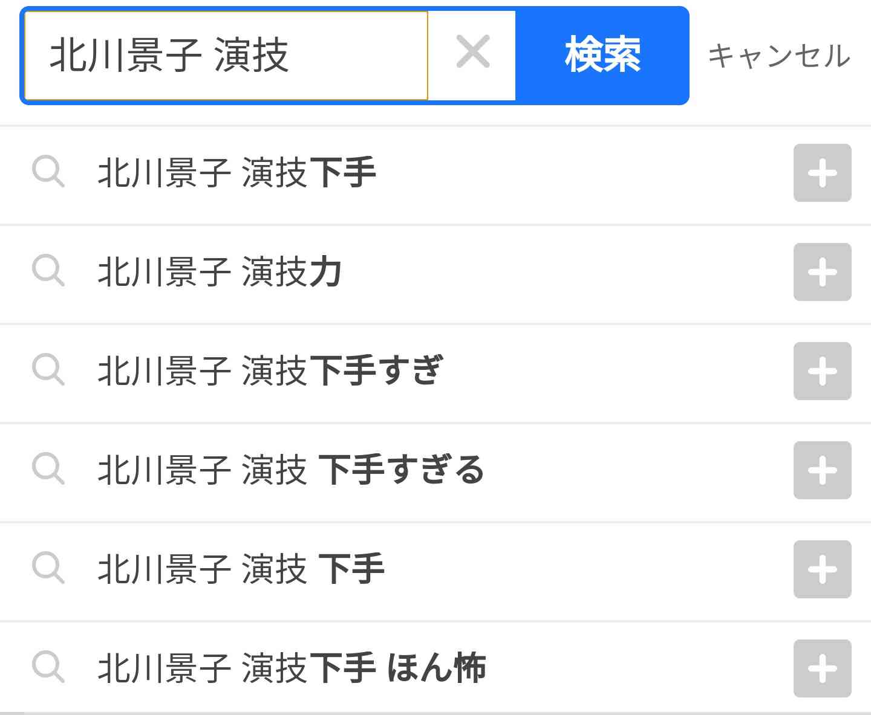Tap the clear (X) icon in search box

pyautogui.click(x=472, y=53)
